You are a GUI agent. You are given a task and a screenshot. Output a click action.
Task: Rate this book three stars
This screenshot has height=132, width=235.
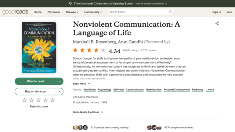click(x=39, y=100)
